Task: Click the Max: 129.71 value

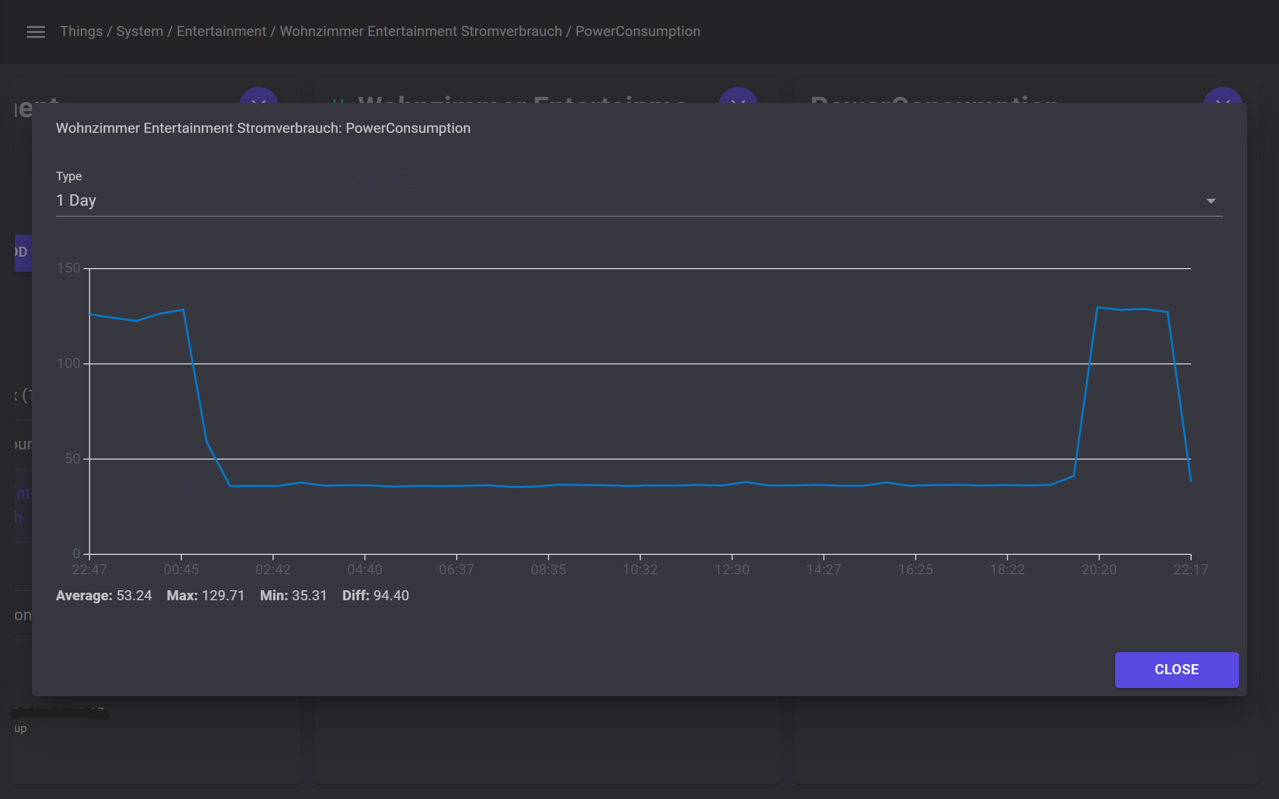Action: tap(206, 596)
